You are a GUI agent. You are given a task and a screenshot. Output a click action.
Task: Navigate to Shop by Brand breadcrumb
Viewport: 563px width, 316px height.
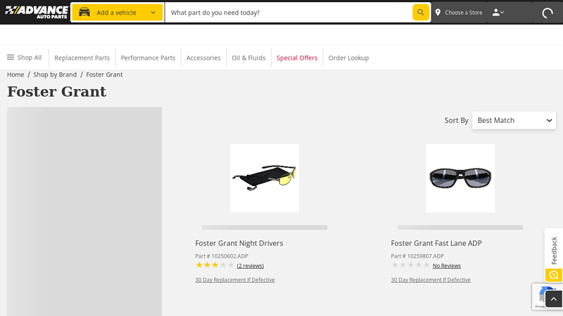point(55,74)
